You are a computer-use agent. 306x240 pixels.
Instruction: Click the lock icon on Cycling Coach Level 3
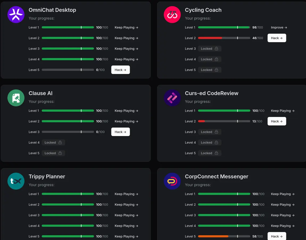pyautogui.click(x=216, y=49)
